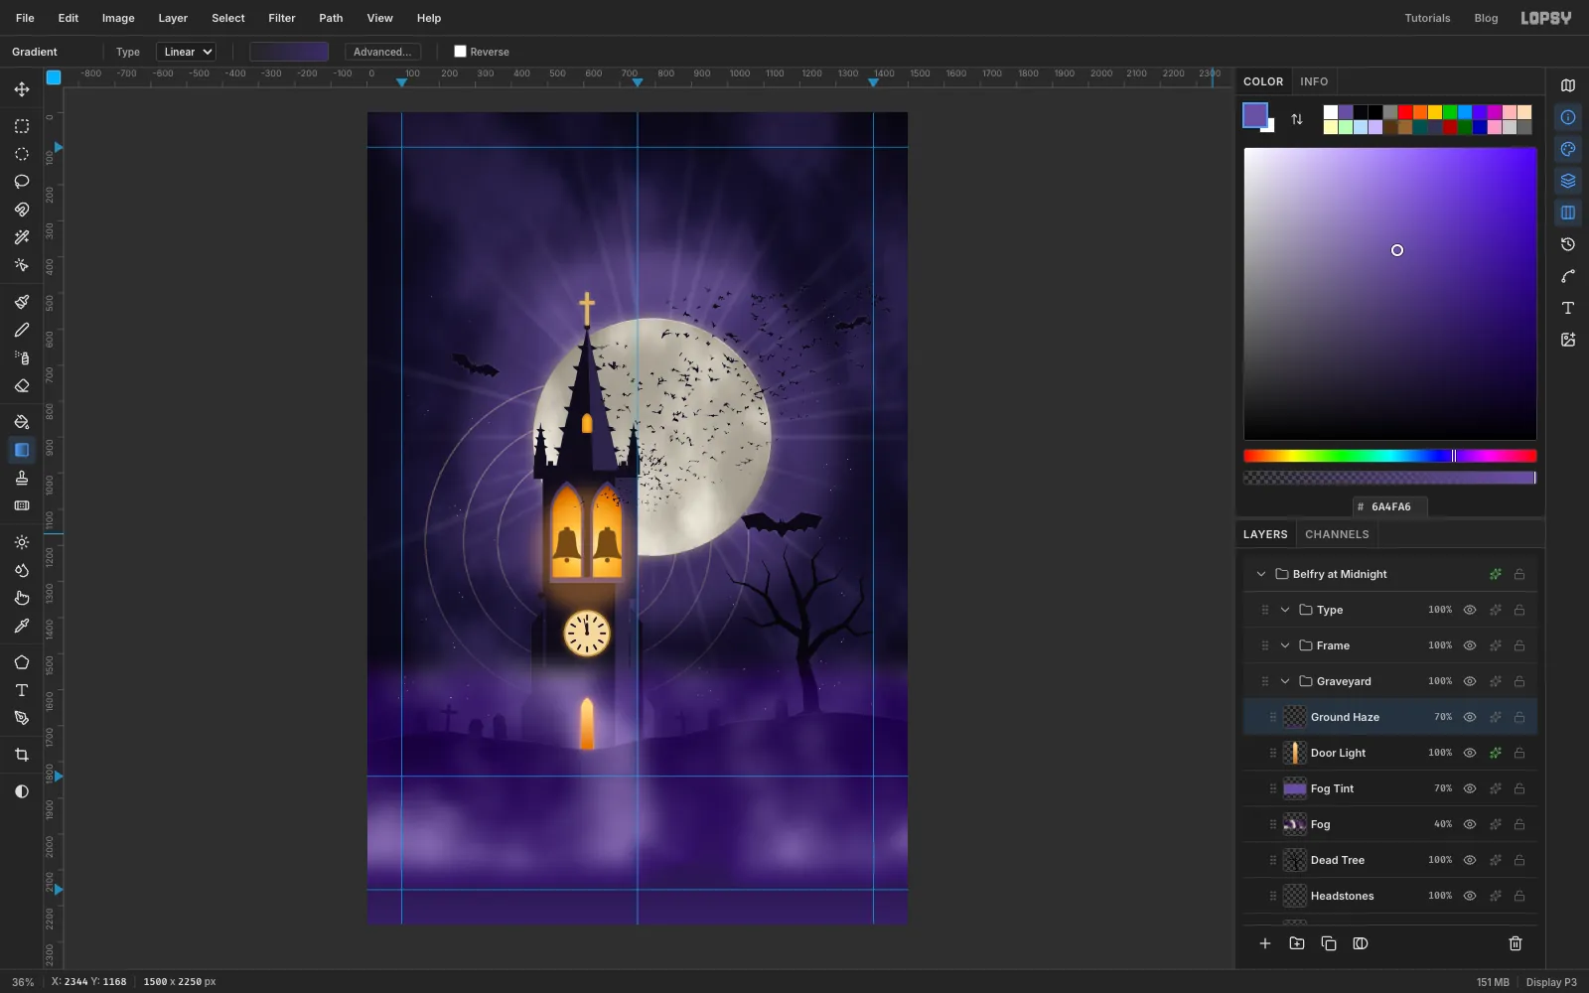Image resolution: width=1589 pixels, height=993 pixels.
Task: Select the Polygon shape tool
Action: 21,662
